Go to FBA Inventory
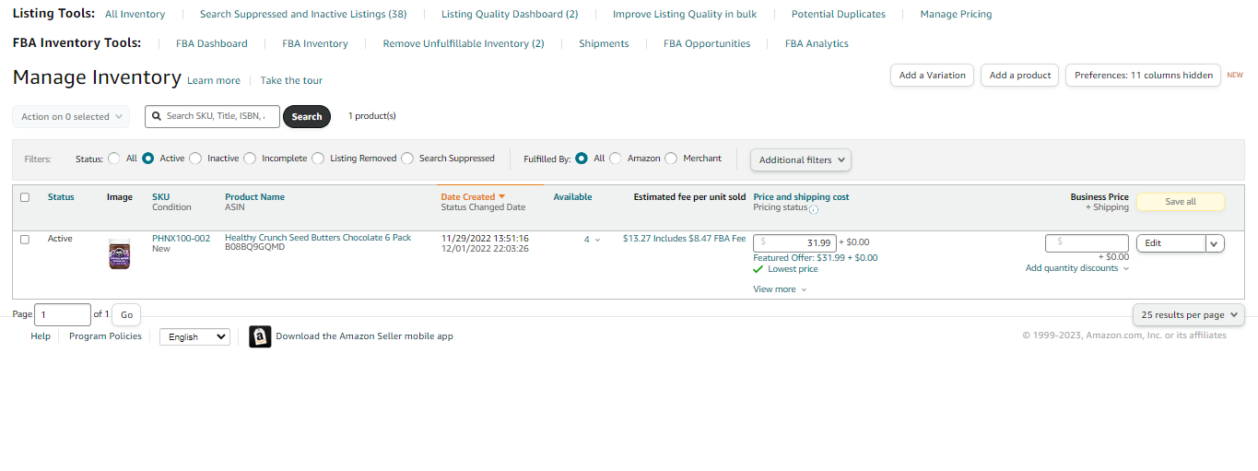Image resolution: width=1258 pixels, height=471 pixels. tap(315, 43)
